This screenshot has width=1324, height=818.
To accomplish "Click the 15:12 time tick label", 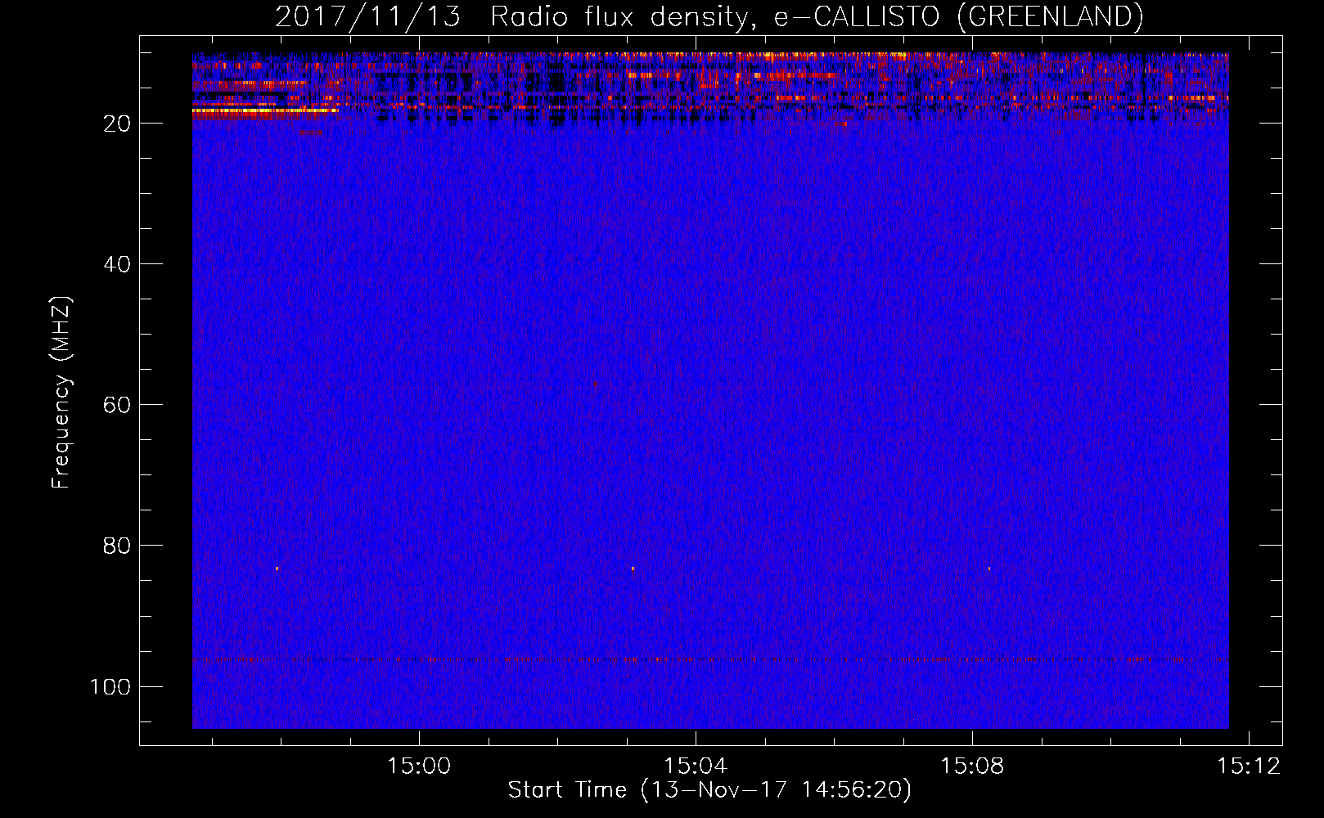I will pyautogui.click(x=1249, y=766).
